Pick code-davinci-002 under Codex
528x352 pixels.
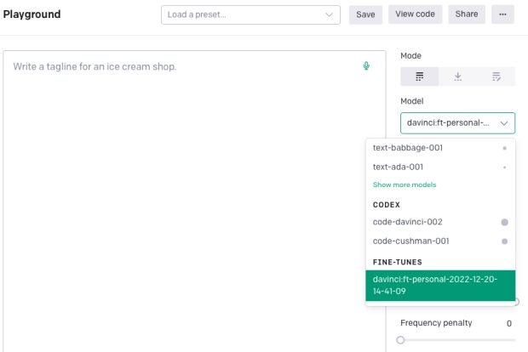[x=407, y=222]
